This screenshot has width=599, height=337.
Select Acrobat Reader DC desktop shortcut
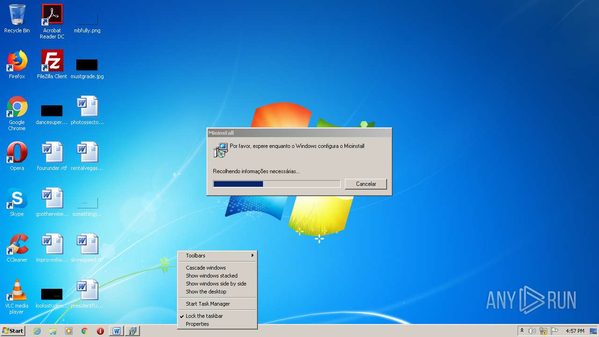52,22
